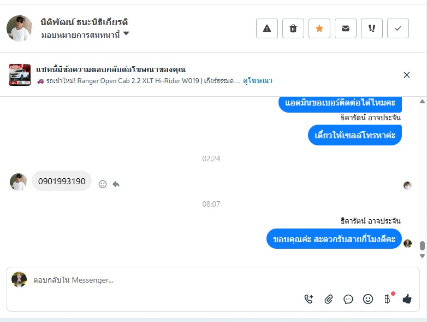Dismiss the ad reply banner
Image resolution: width=427 pixels, height=322 pixels.
[x=407, y=75]
